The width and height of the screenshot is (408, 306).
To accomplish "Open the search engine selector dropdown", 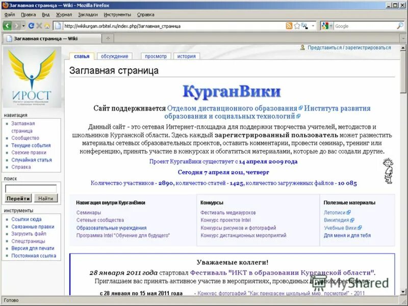I will click(331, 25).
